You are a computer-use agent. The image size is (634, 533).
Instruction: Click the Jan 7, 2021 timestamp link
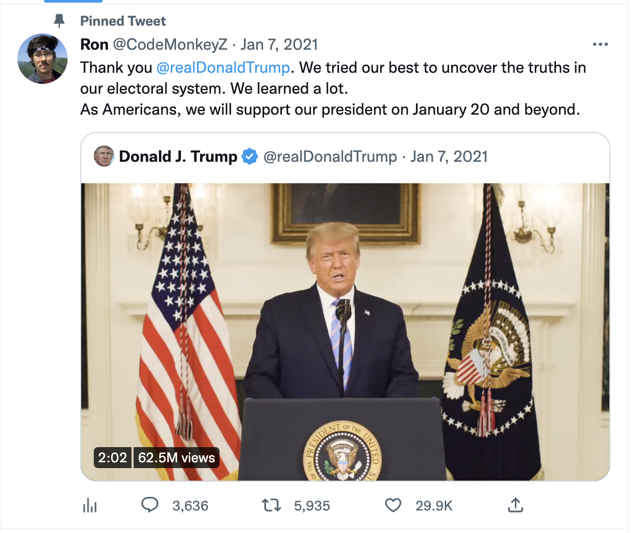279,44
